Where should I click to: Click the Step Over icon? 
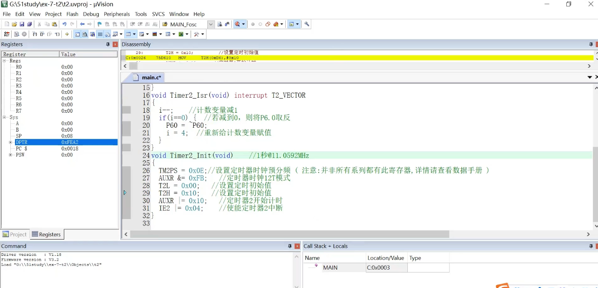point(42,34)
